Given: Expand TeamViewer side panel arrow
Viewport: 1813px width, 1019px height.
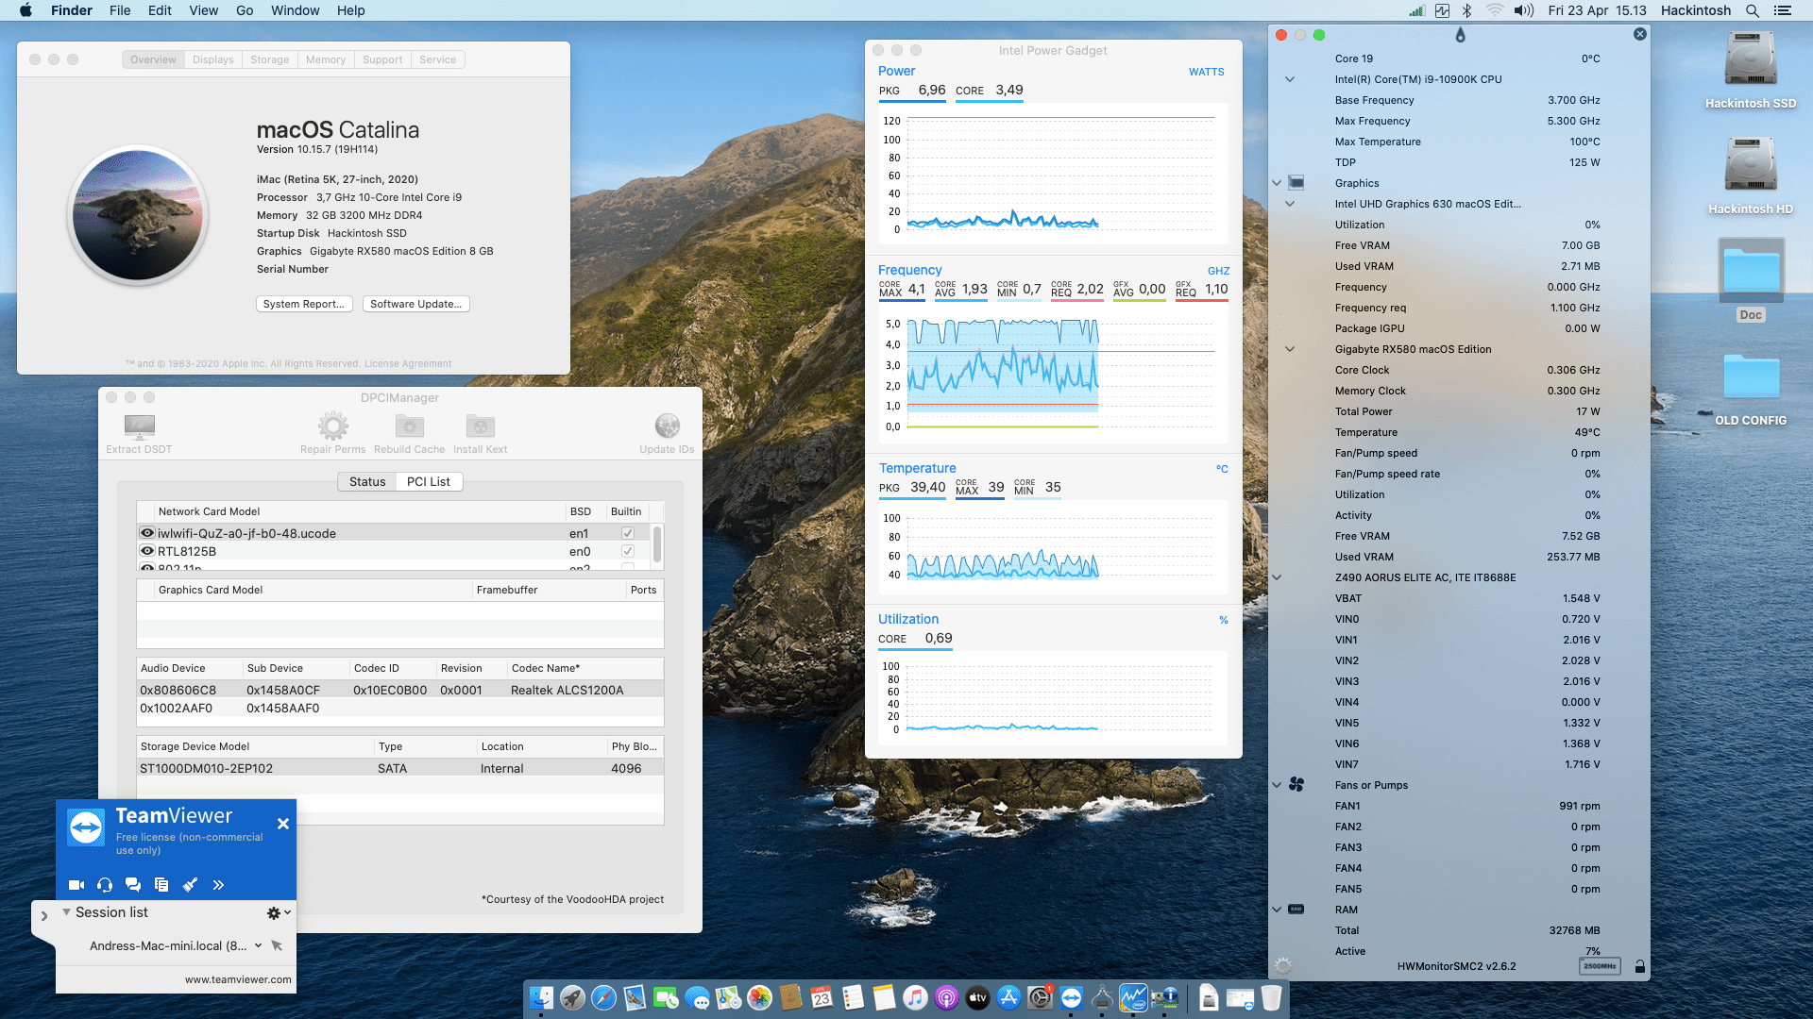Looking at the screenshot, I should (43, 915).
